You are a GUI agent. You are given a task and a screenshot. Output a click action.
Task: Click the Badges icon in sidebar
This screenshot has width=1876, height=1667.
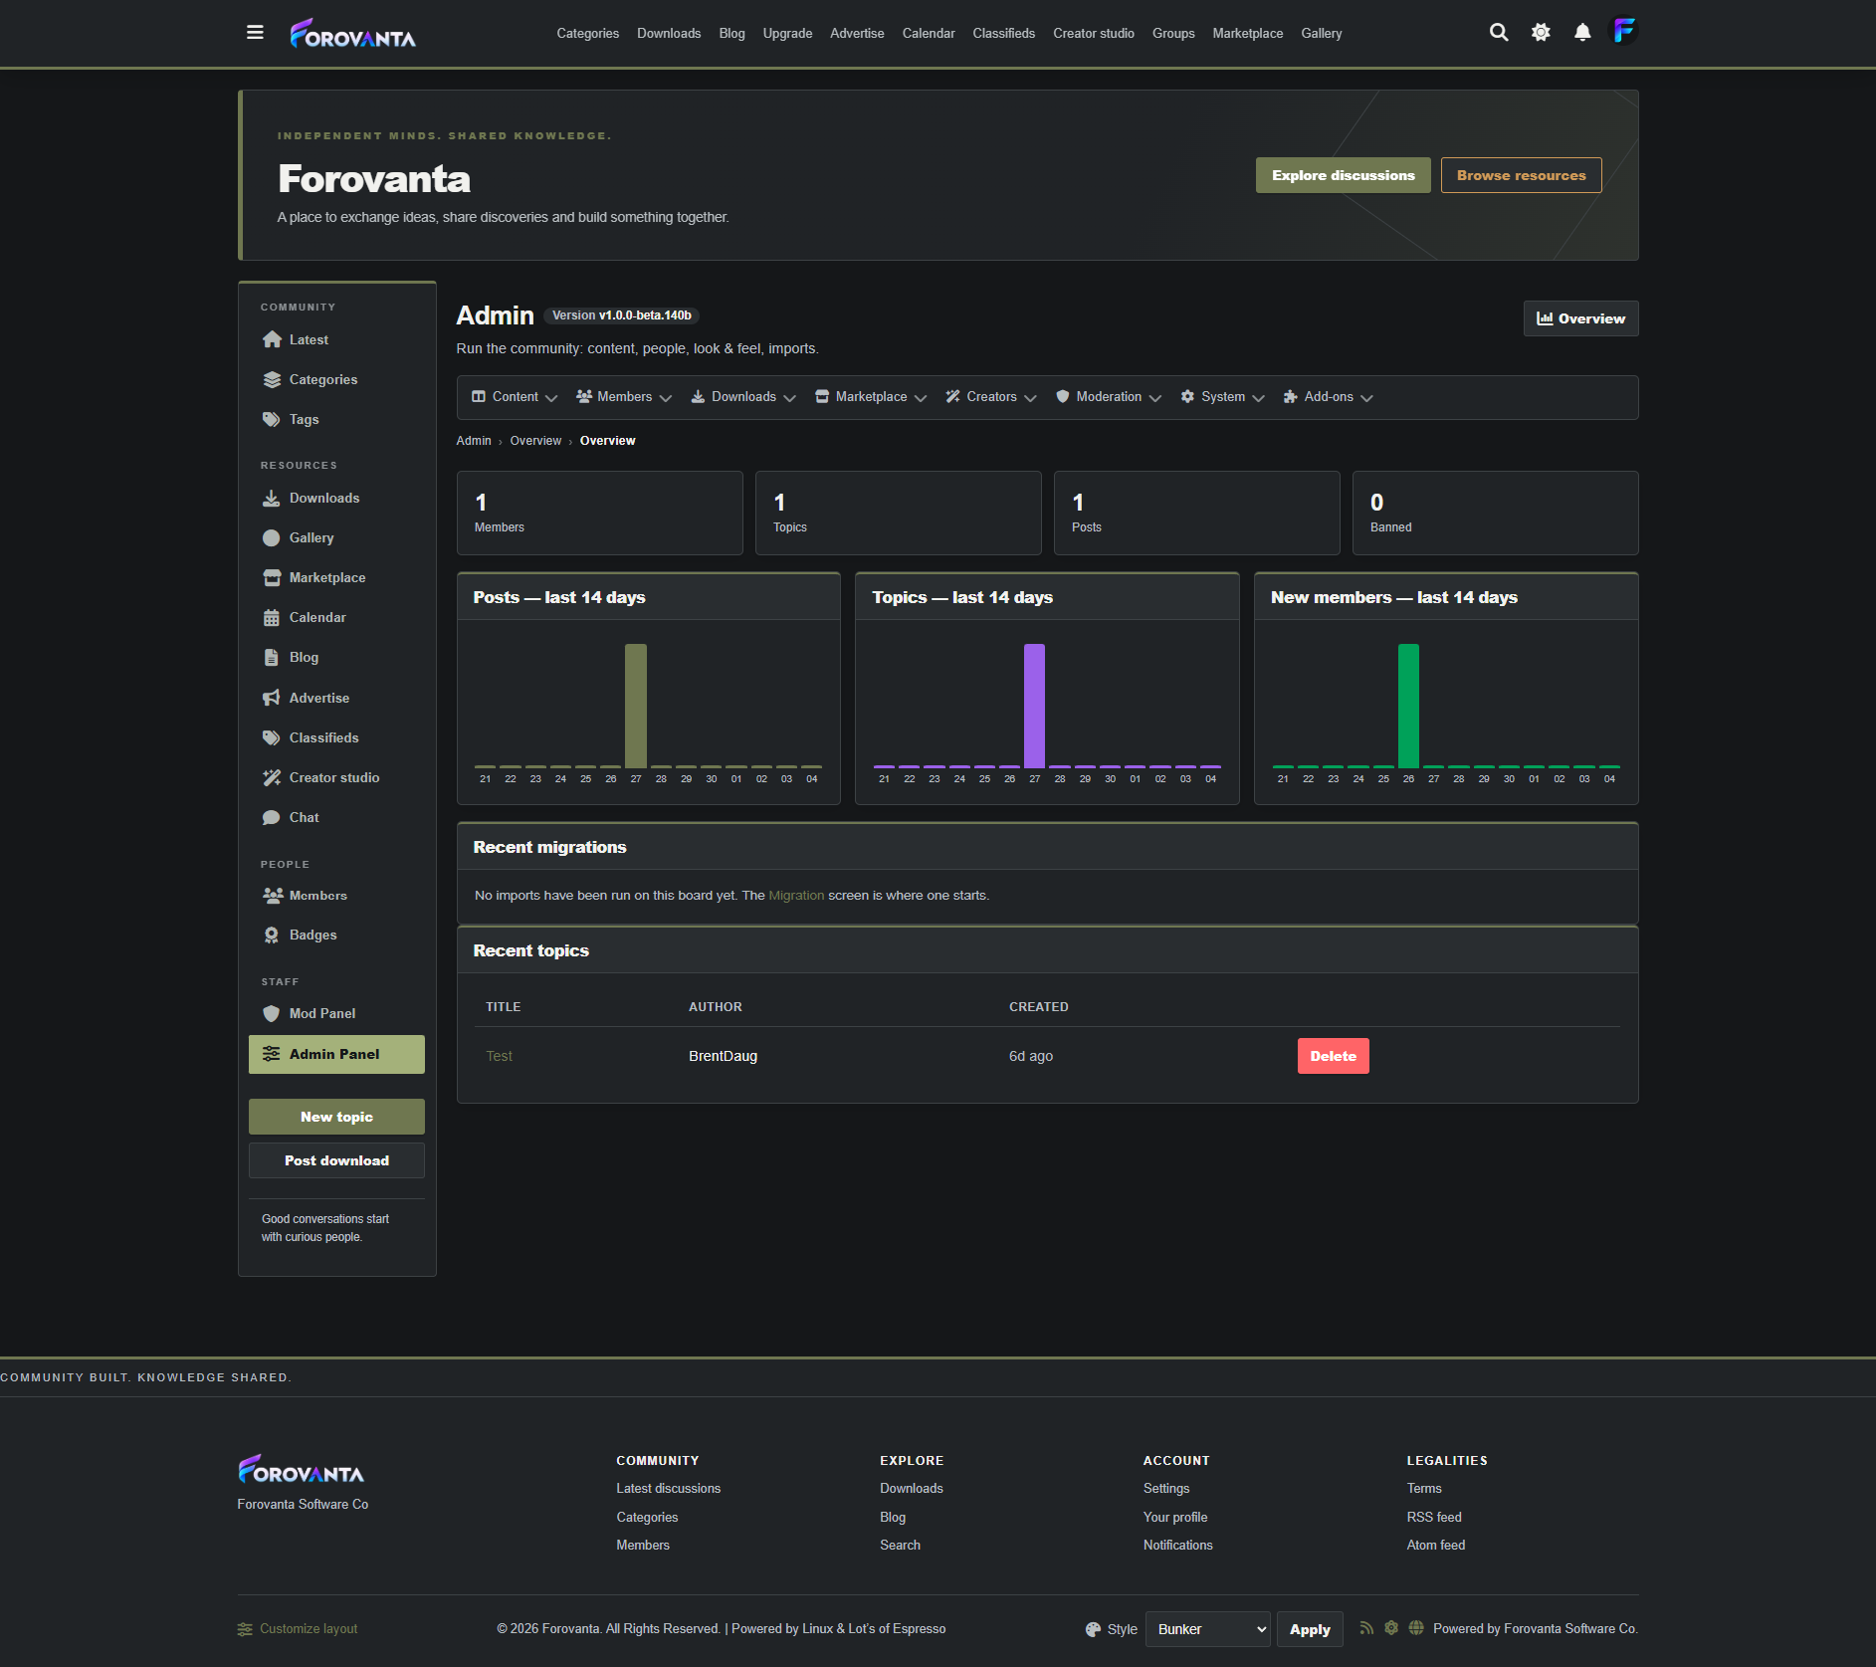click(x=272, y=936)
